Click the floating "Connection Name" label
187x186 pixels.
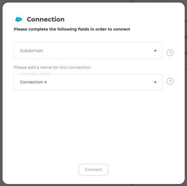[x=34, y=74]
